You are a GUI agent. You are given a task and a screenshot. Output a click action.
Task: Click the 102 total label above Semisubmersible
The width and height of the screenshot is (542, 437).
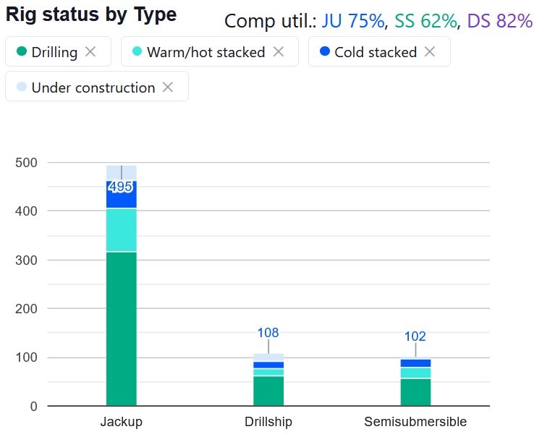[415, 336]
